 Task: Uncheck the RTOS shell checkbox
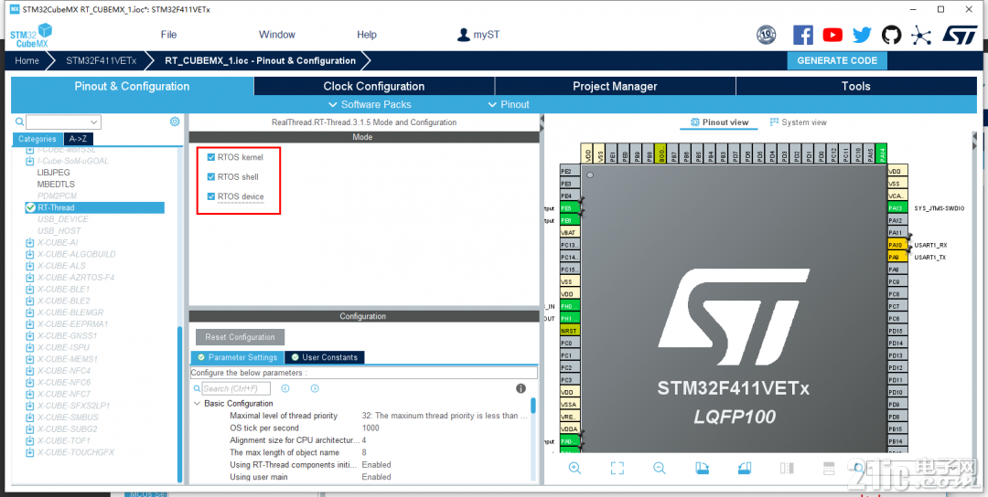[211, 176]
